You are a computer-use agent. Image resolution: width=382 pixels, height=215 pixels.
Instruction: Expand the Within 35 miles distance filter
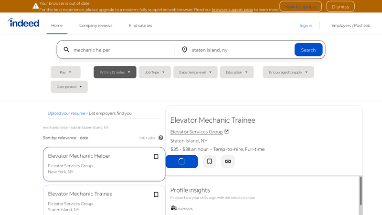click(115, 72)
